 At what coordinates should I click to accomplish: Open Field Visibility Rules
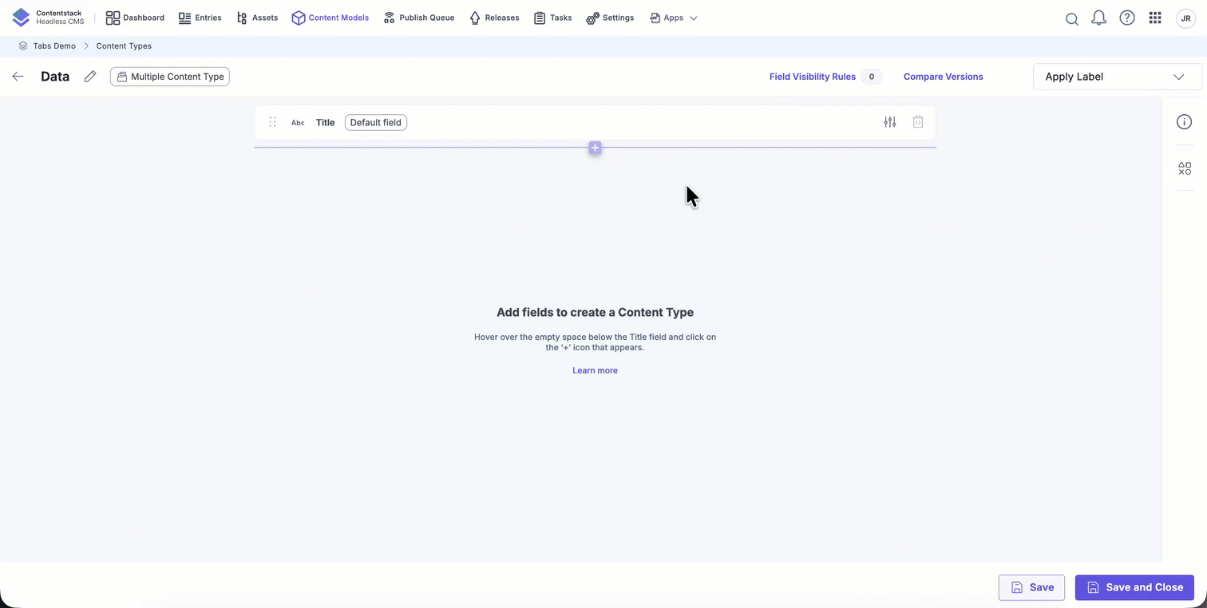(813, 77)
